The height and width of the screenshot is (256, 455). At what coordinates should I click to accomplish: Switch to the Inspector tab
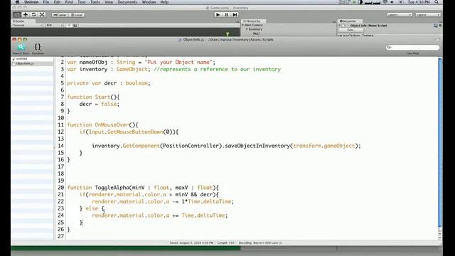click(349, 21)
